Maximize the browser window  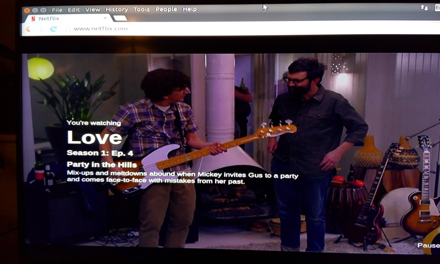[43, 10]
